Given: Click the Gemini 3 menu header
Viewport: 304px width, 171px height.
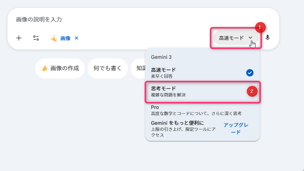Looking at the screenshot, I should (x=162, y=57).
